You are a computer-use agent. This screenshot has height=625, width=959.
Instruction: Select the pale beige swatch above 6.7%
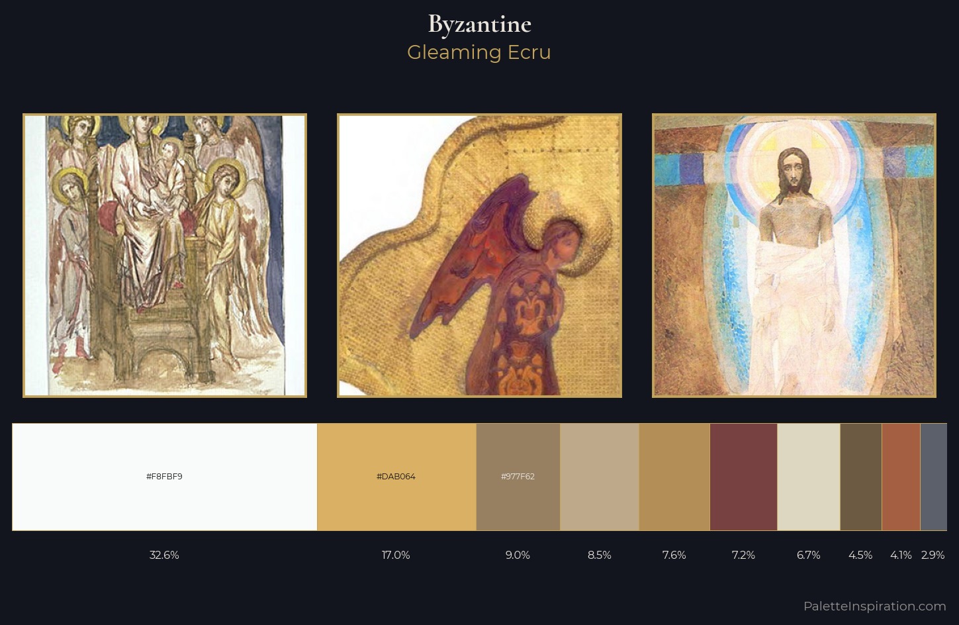[809, 477]
